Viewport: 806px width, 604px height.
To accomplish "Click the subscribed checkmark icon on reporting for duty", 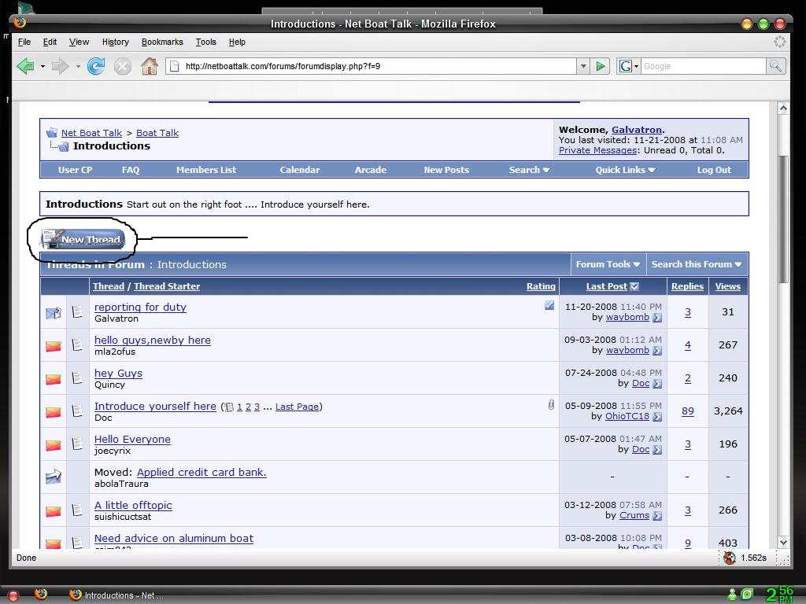I will pyautogui.click(x=549, y=306).
